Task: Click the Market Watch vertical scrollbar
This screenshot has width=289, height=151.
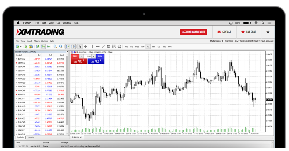Action: pos(67,93)
